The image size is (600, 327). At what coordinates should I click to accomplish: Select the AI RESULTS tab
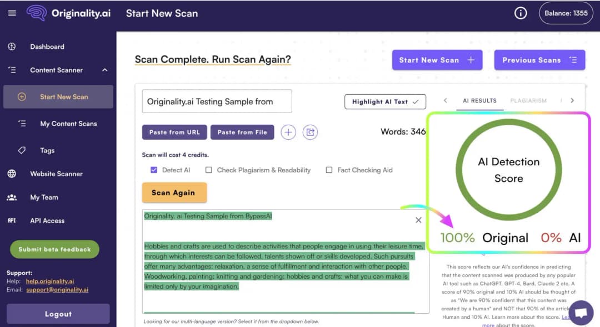coord(479,101)
